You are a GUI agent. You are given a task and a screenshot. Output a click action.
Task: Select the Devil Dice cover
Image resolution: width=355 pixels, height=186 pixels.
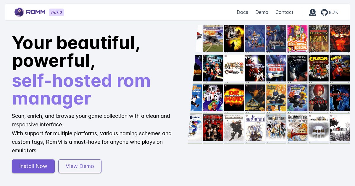point(213,98)
